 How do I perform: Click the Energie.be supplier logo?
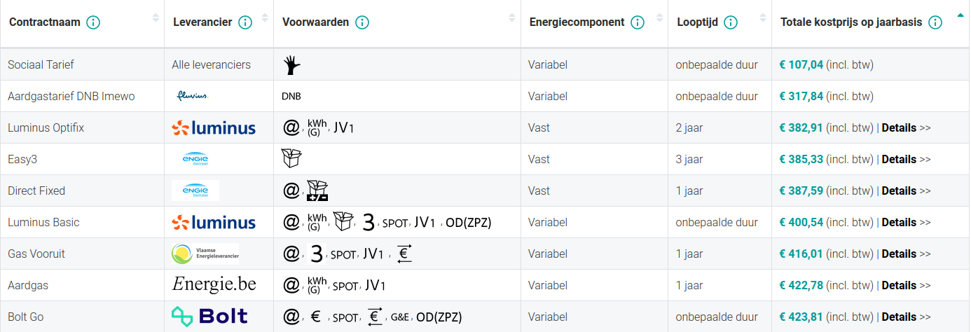[x=214, y=284]
